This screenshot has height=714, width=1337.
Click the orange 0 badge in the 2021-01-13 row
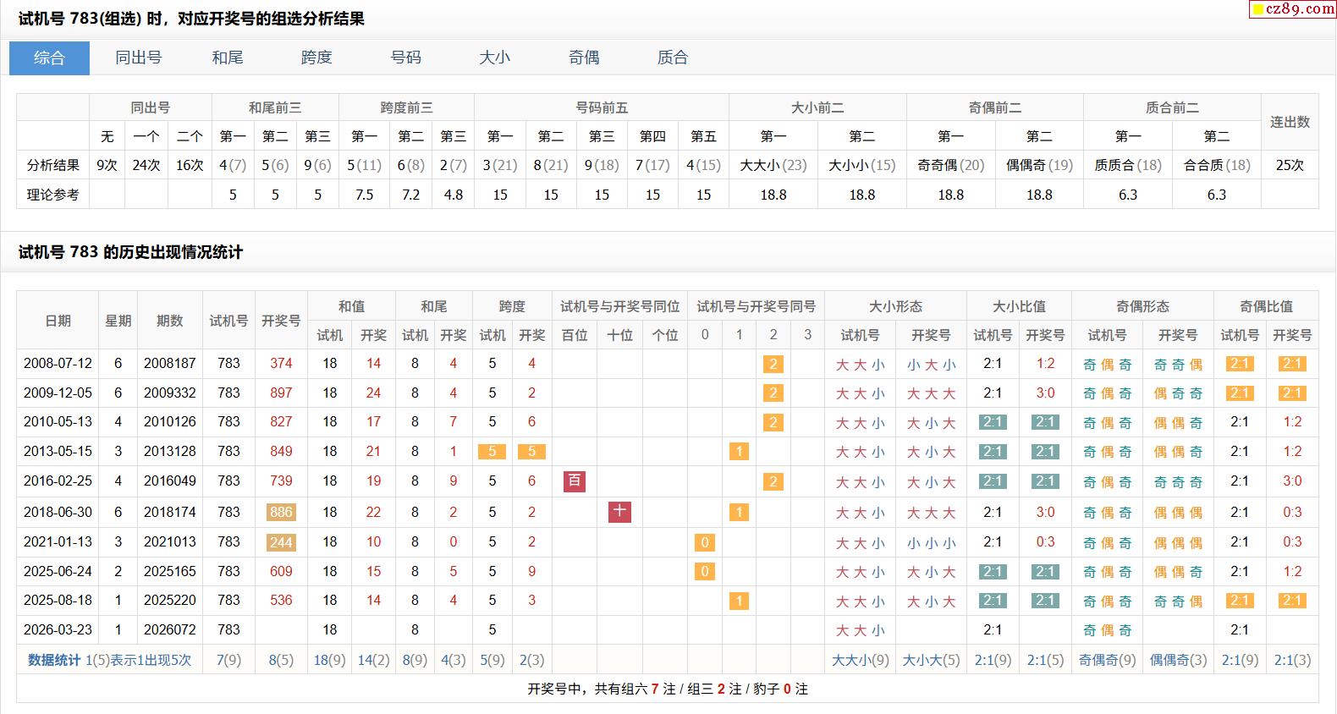click(x=705, y=542)
